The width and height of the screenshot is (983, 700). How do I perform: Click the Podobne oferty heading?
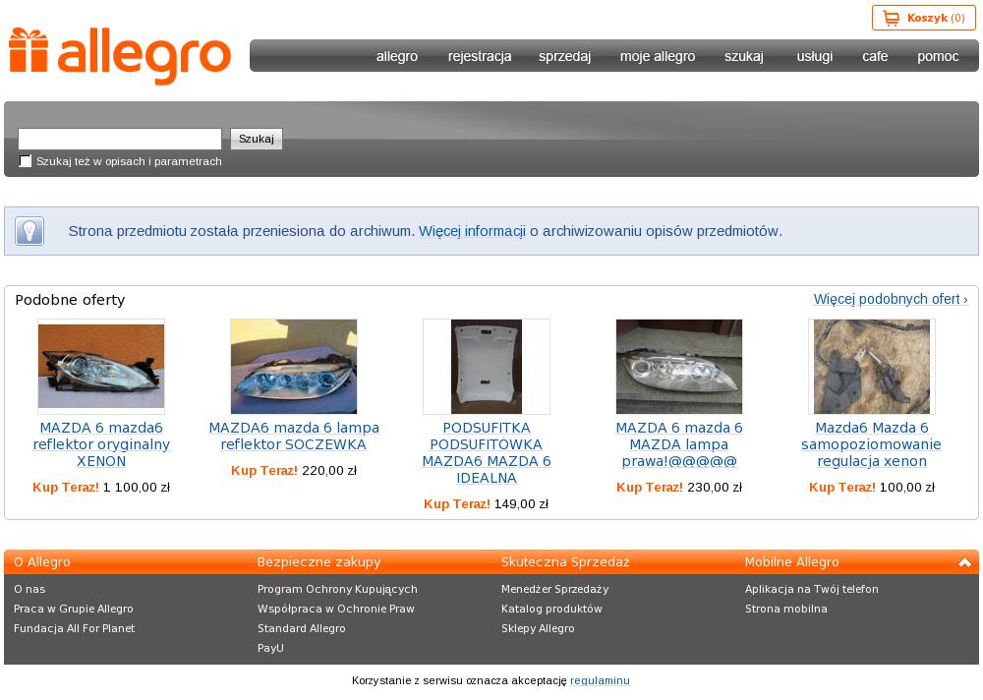click(x=70, y=300)
